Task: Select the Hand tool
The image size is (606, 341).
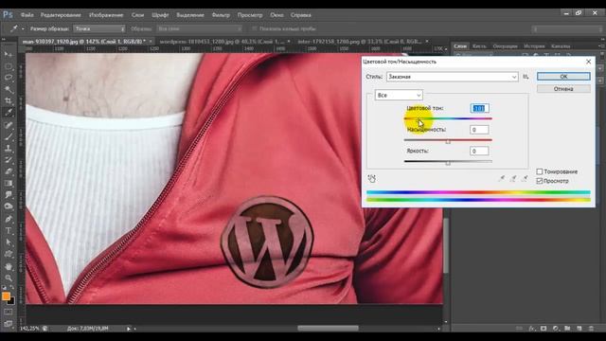Action: pos(9,266)
